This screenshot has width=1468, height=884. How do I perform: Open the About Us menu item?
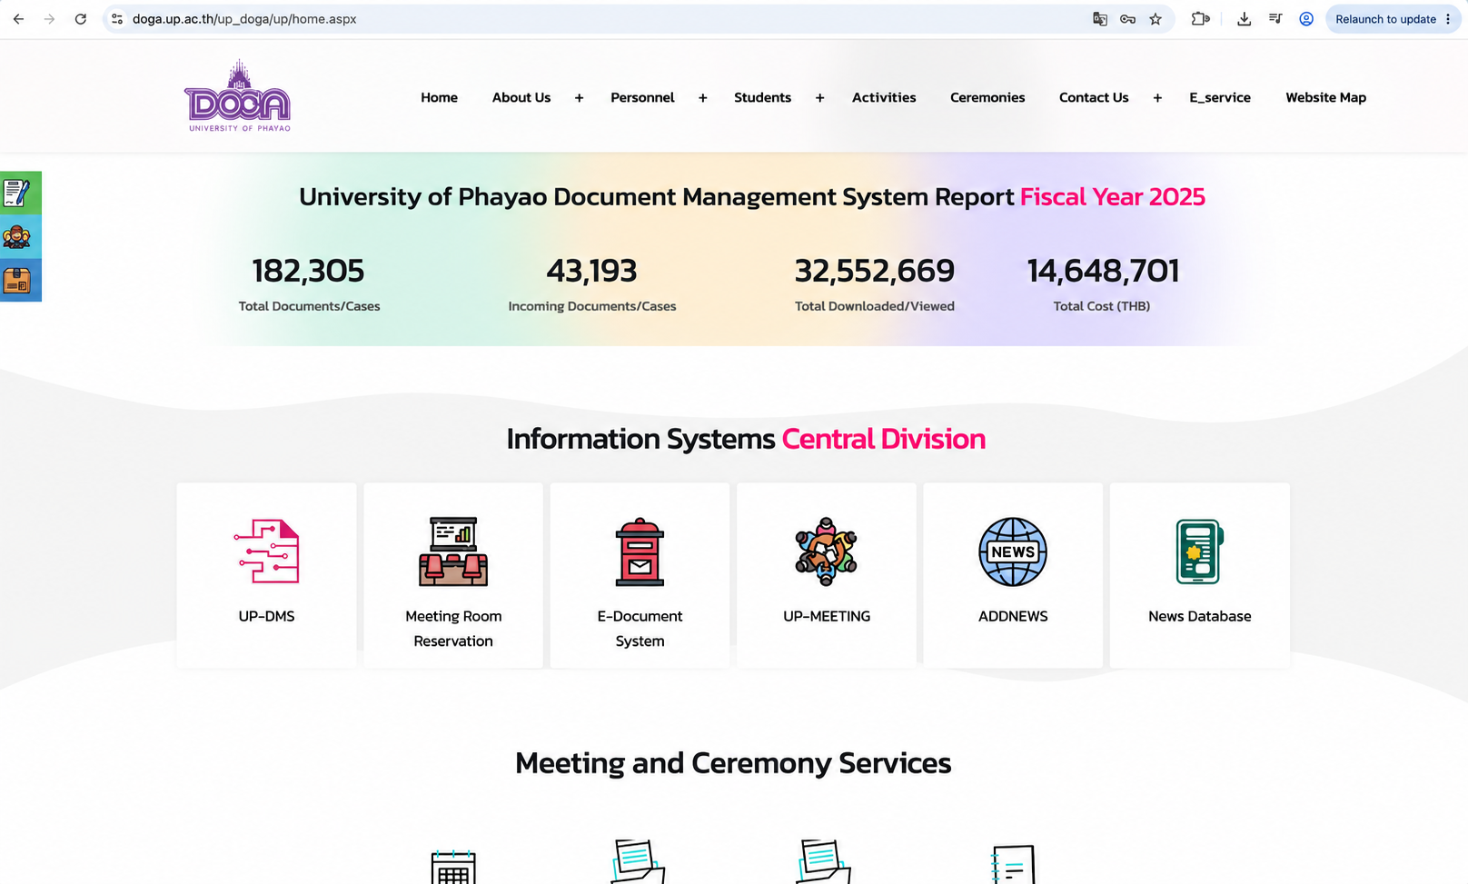(521, 97)
